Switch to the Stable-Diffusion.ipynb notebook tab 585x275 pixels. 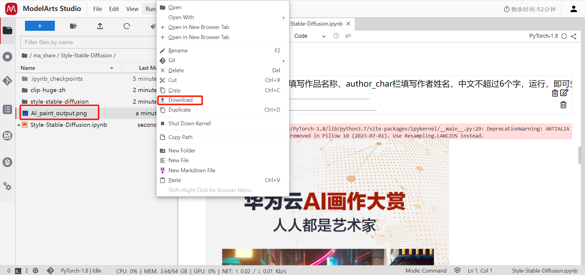point(317,24)
